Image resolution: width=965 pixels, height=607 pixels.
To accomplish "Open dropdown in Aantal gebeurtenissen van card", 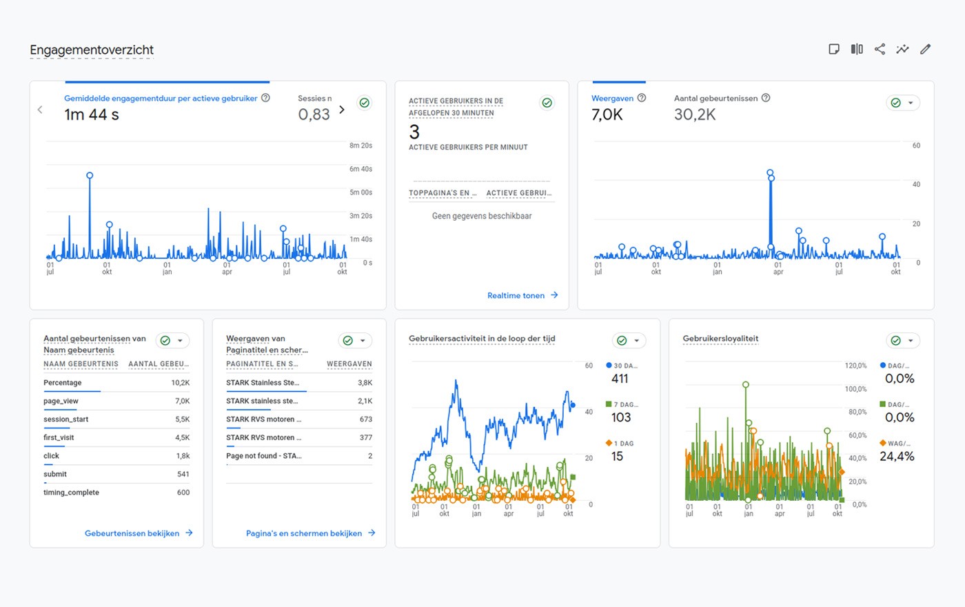I will 172,341.
